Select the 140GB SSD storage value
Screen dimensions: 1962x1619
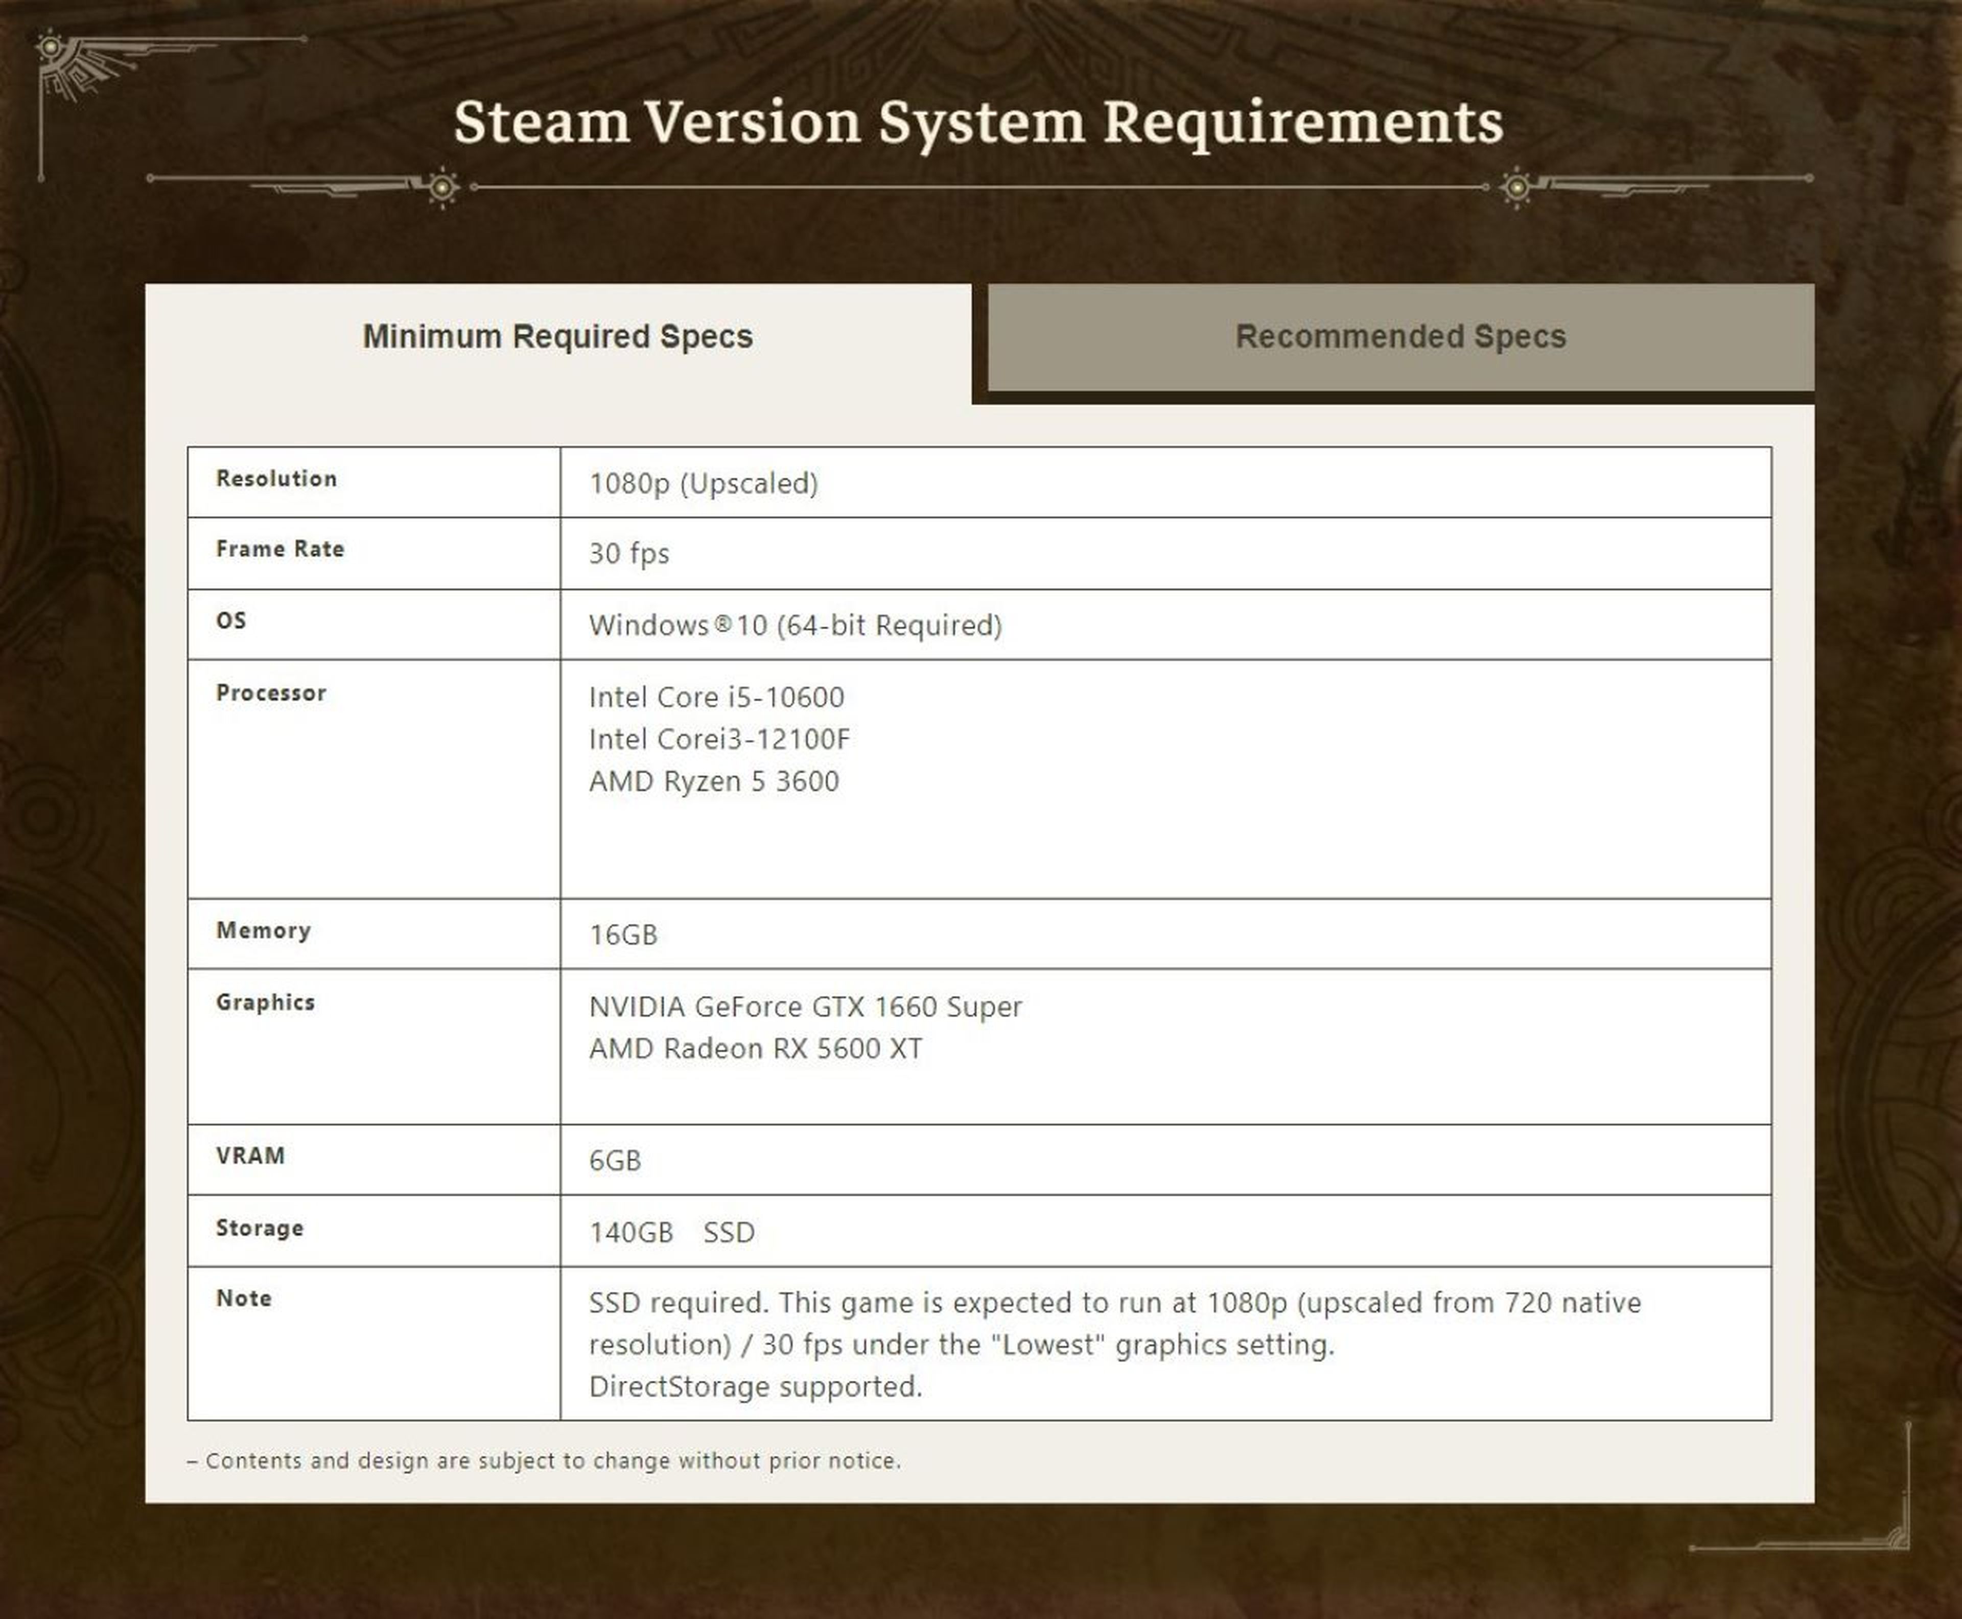pos(671,1232)
